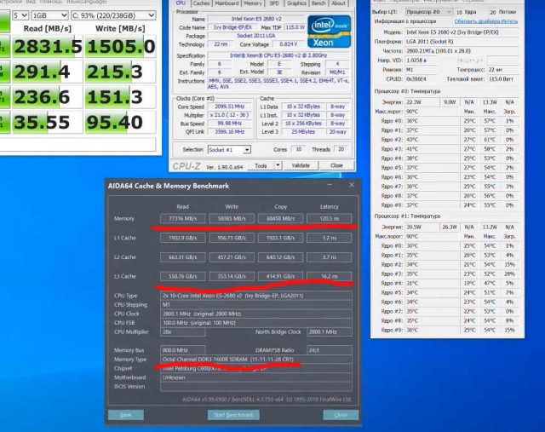Click the Threads count field showing 20
Screen dimensions: 545x432
[x=341, y=149]
